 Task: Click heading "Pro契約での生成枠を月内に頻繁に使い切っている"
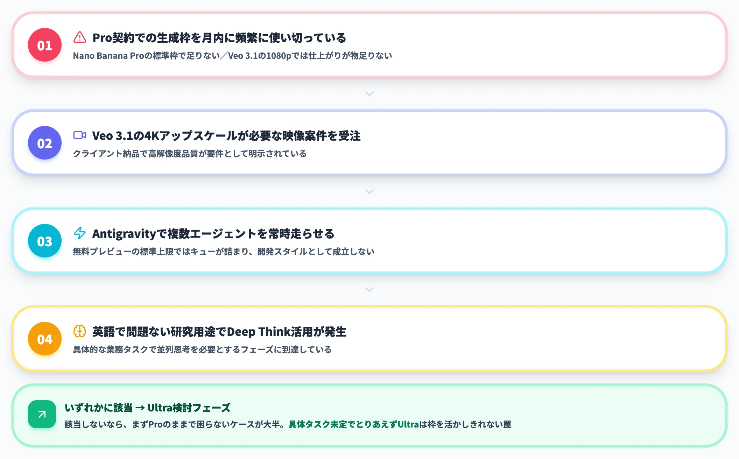click(219, 38)
